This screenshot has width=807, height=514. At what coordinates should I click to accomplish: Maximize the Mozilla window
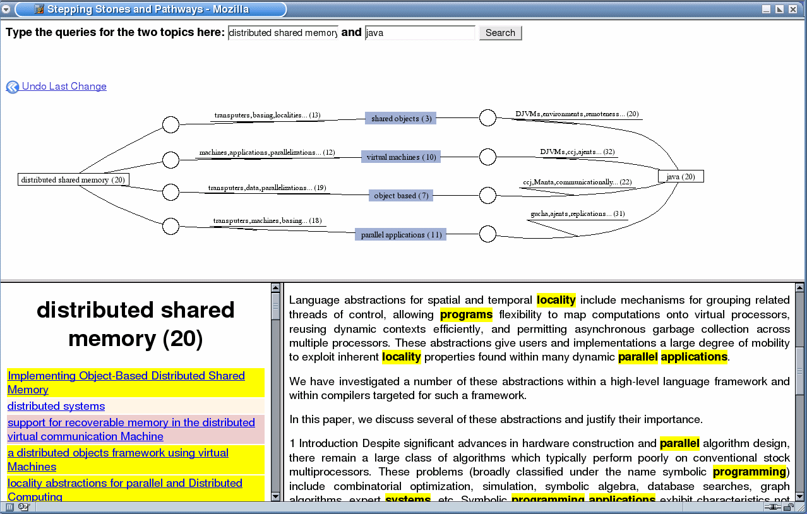point(779,9)
